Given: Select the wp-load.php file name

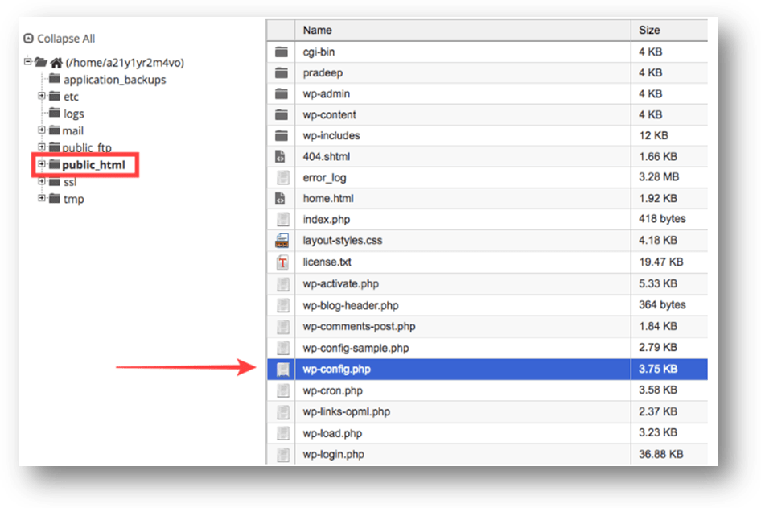Looking at the screenshot, I should pos(332,433).
